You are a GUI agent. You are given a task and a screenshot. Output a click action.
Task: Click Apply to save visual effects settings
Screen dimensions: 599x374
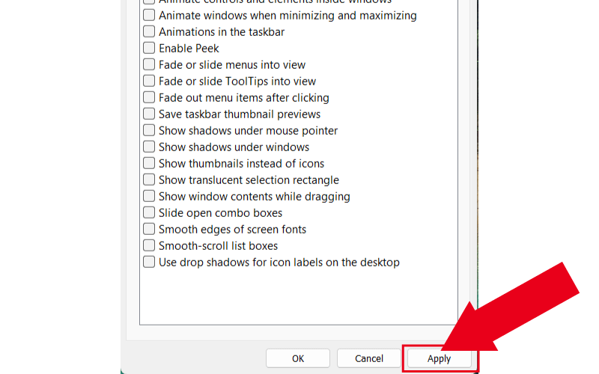(439, 358)
